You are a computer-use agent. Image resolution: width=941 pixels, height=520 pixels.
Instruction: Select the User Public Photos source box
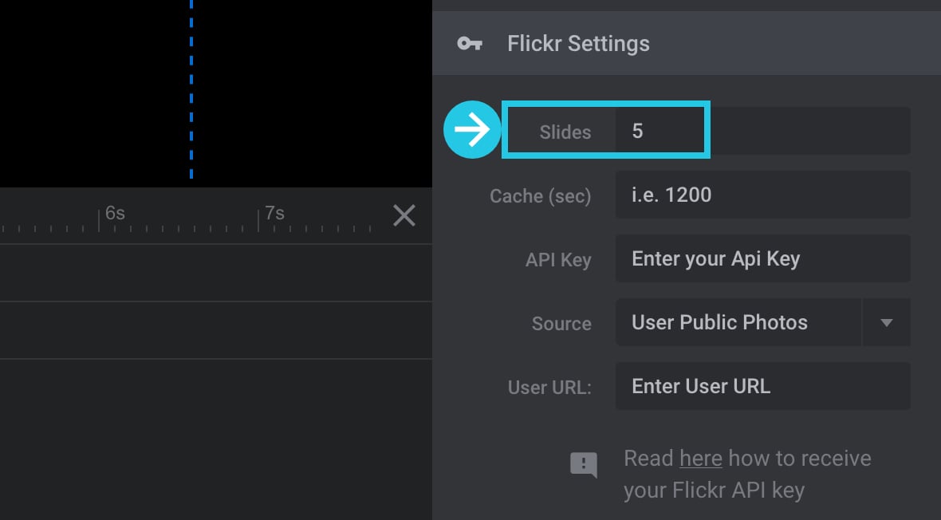[x=738, y=322]
